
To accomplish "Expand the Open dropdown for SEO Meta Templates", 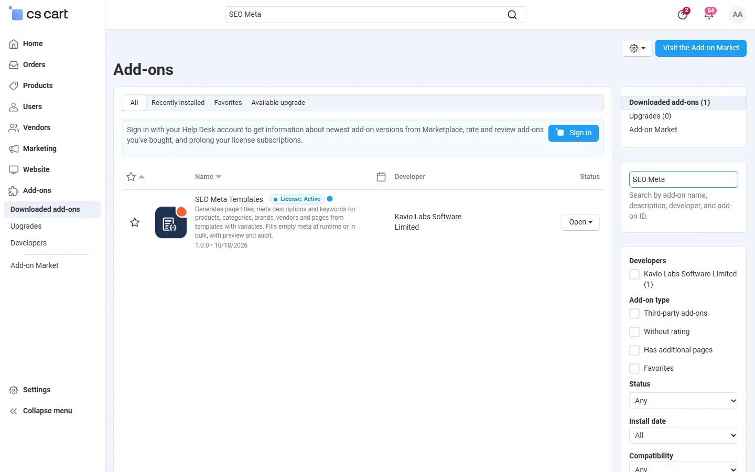I will pos(580,222).
